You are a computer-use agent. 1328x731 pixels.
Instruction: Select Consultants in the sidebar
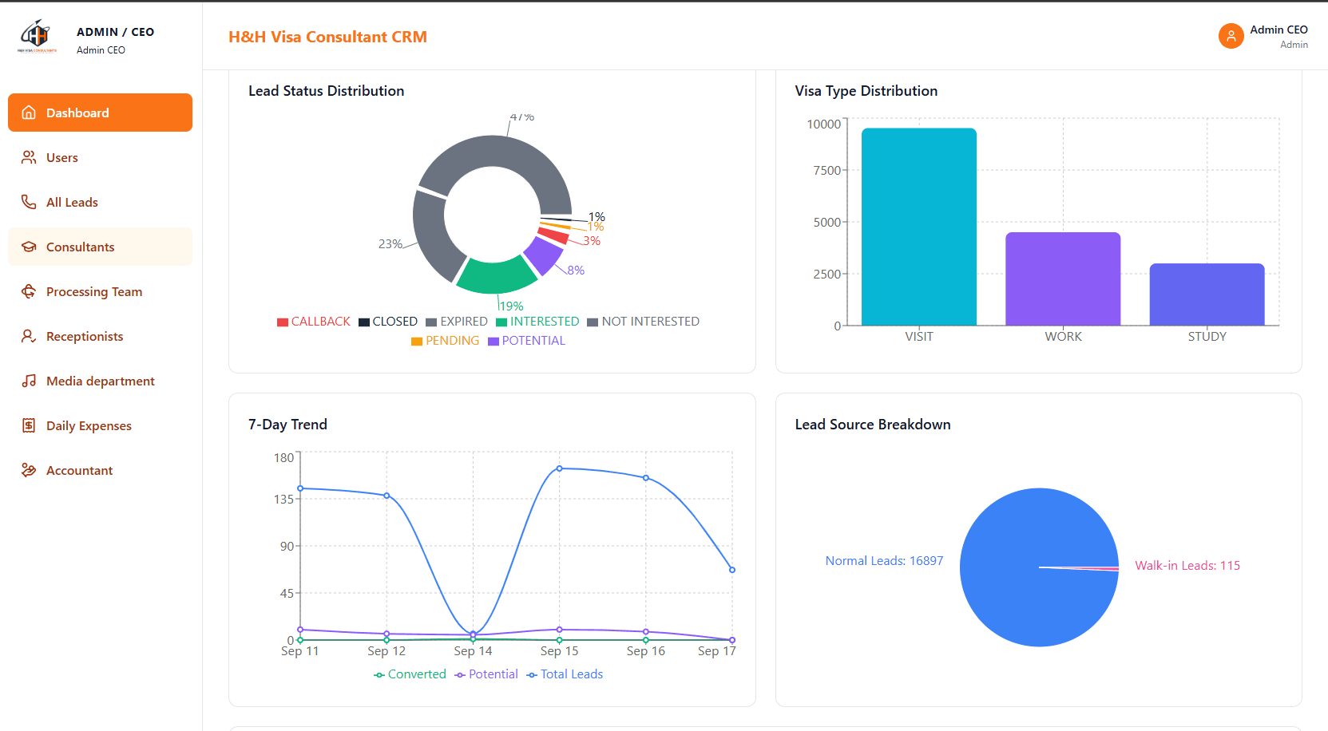coord(100,247)
